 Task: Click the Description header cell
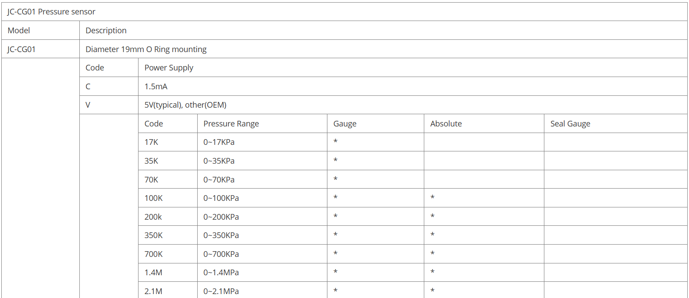pos(106,31)
